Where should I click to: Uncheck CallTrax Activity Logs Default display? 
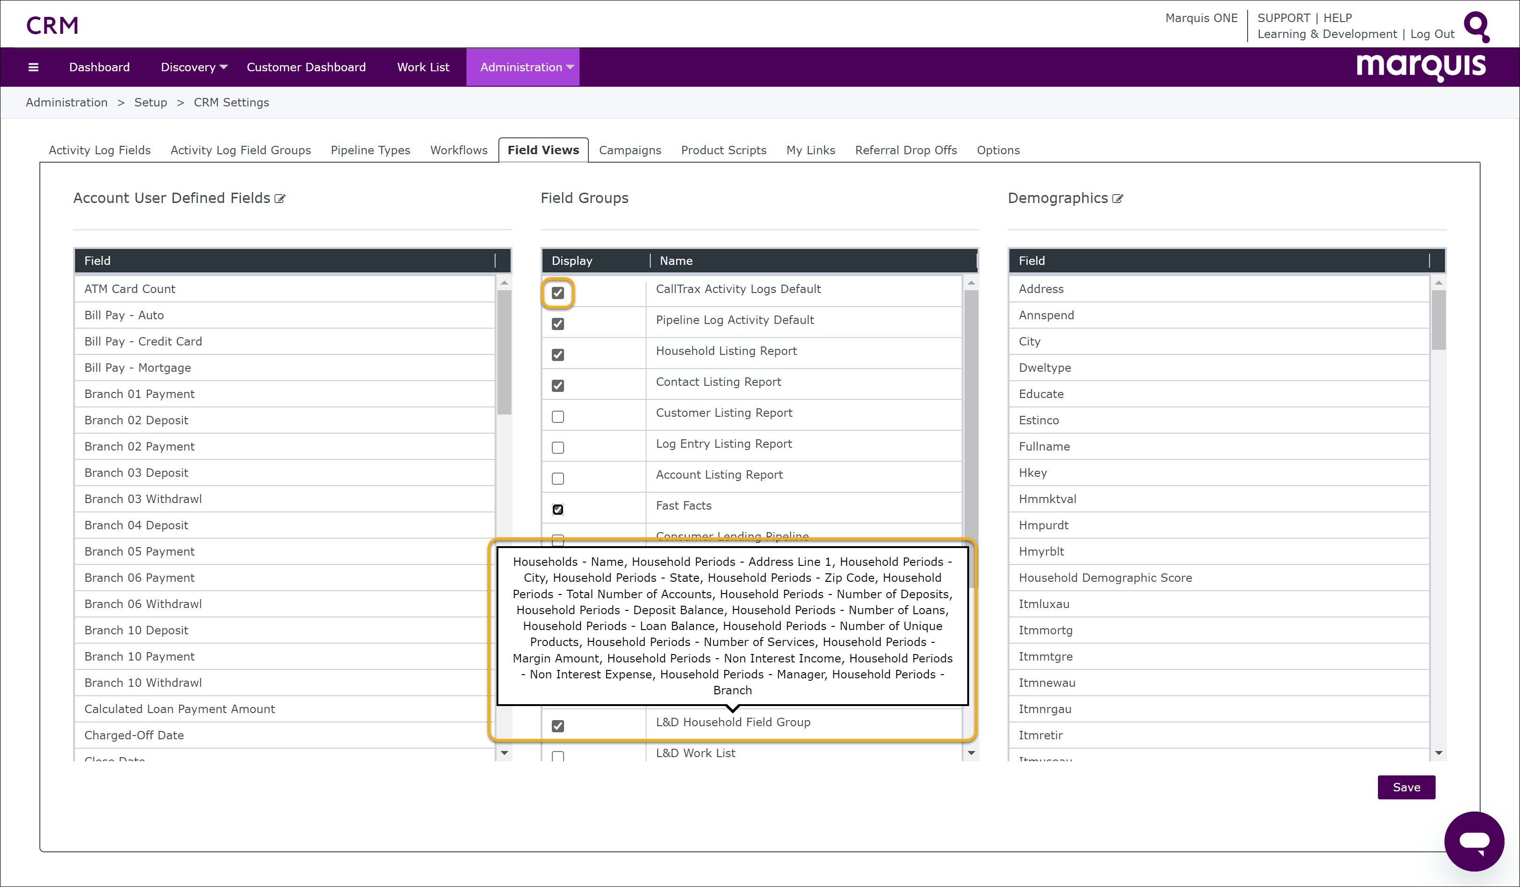558,293
